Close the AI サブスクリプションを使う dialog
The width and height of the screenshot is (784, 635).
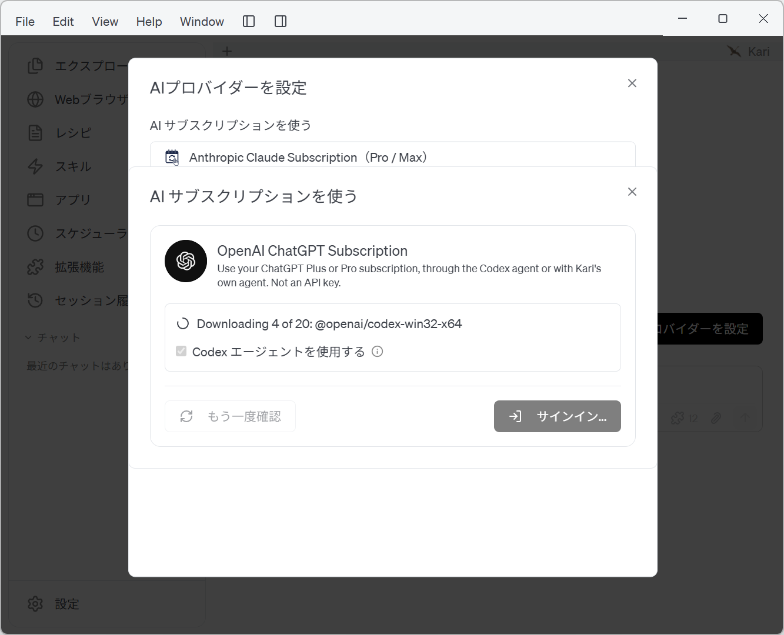pyautogui.click(x=632, y=192)
